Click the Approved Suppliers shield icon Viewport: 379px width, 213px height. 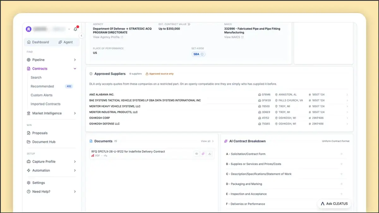click(x=91, y=74)
